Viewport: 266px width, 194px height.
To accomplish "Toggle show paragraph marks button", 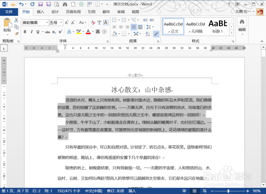I will [156, 34].
